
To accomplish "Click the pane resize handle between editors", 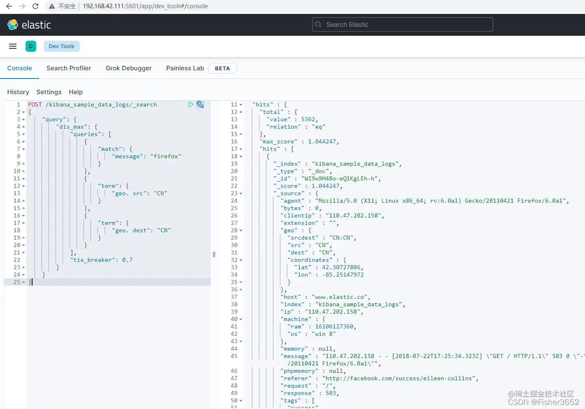I will tap(214, 254).
